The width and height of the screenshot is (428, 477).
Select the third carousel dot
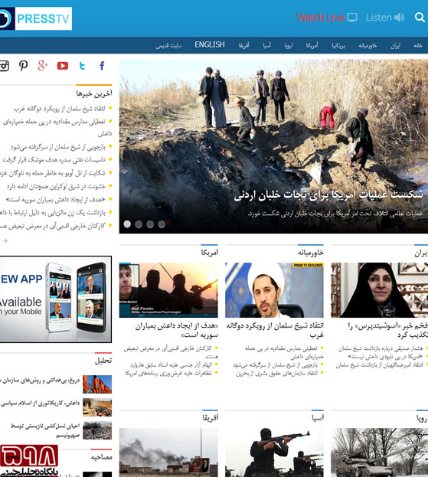(x=150, y=224)
